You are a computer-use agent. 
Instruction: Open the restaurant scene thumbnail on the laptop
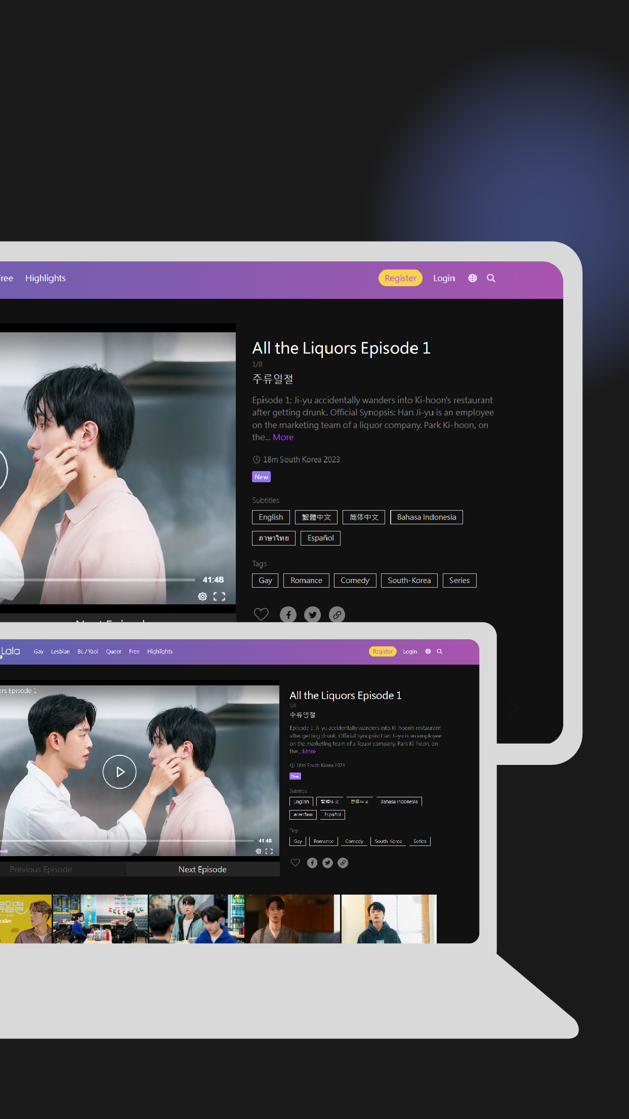(100, 919)
